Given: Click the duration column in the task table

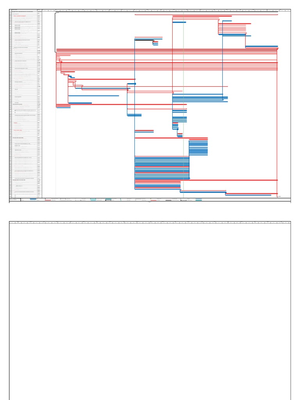Looking at the screenshot, I should pos(39,104).
